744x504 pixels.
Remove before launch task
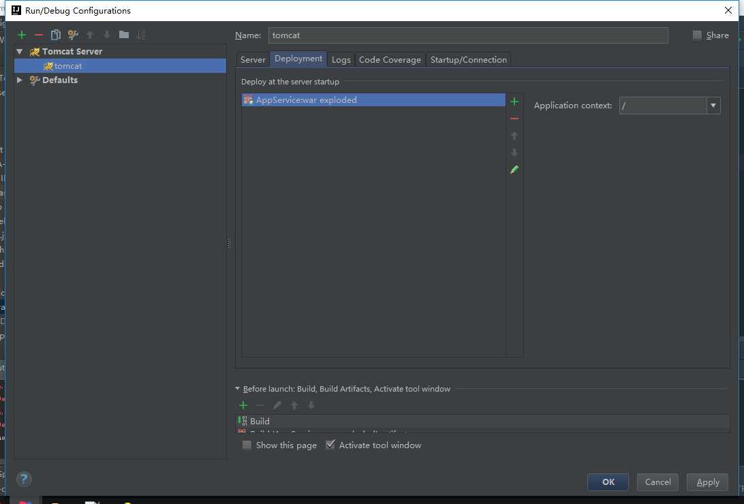(x=260, y=405)
